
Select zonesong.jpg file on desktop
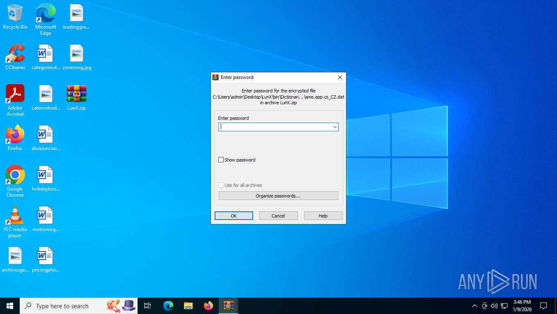pos(77,57)
